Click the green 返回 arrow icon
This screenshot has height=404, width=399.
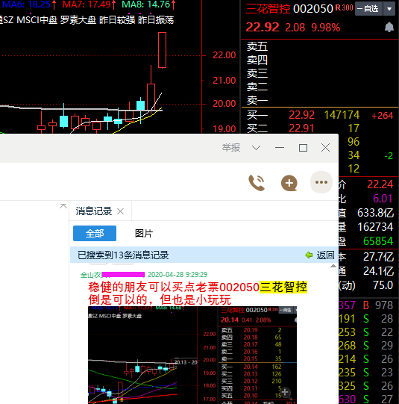click(309, 255)
